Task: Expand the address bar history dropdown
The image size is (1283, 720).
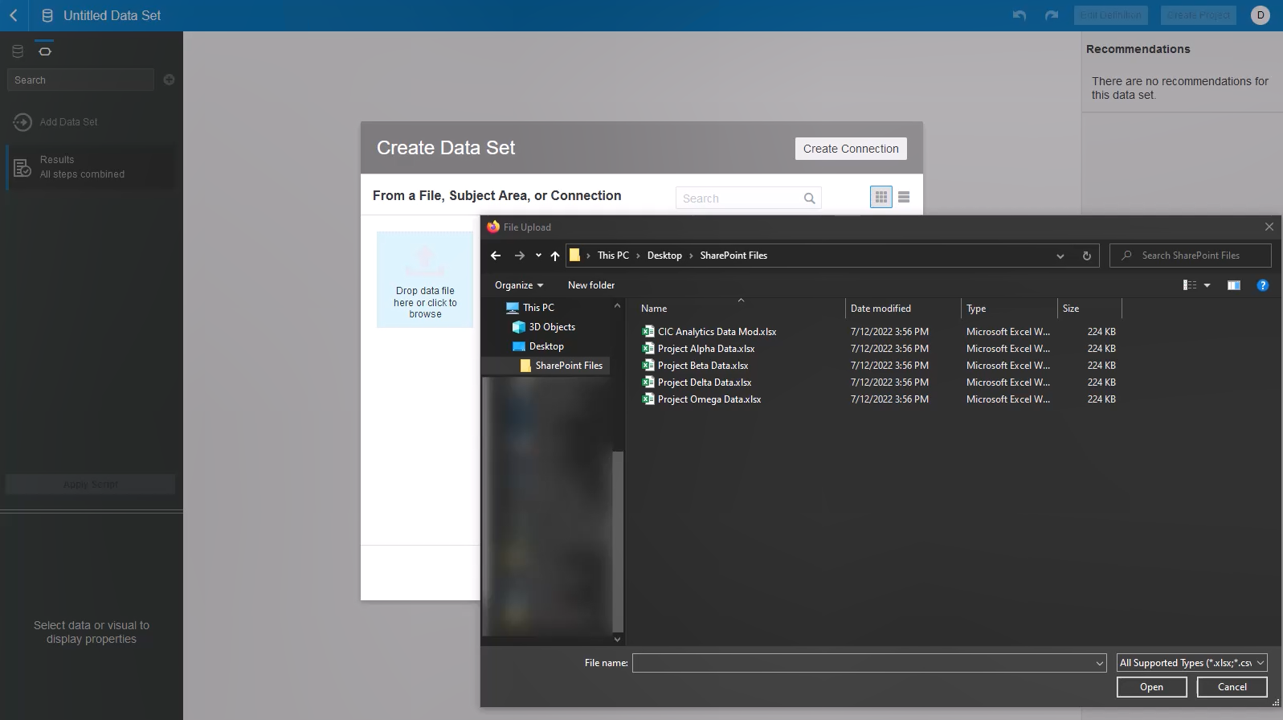Action: click(1060, 256)
